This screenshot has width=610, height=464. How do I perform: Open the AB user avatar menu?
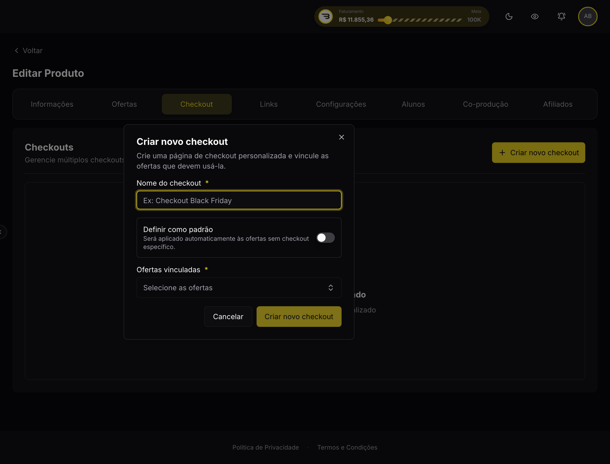pos(588,16)
